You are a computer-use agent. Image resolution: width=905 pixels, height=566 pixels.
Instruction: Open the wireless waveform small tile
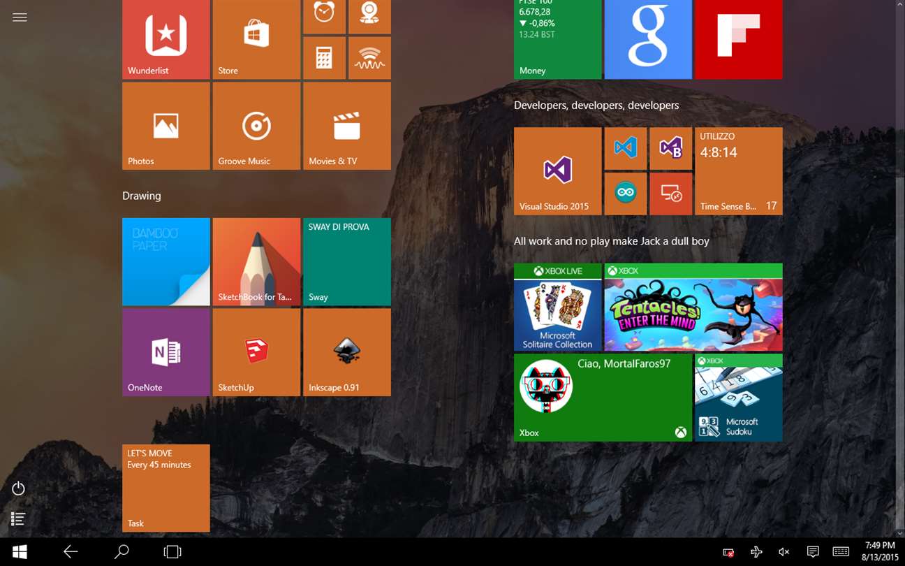point(369,58)
